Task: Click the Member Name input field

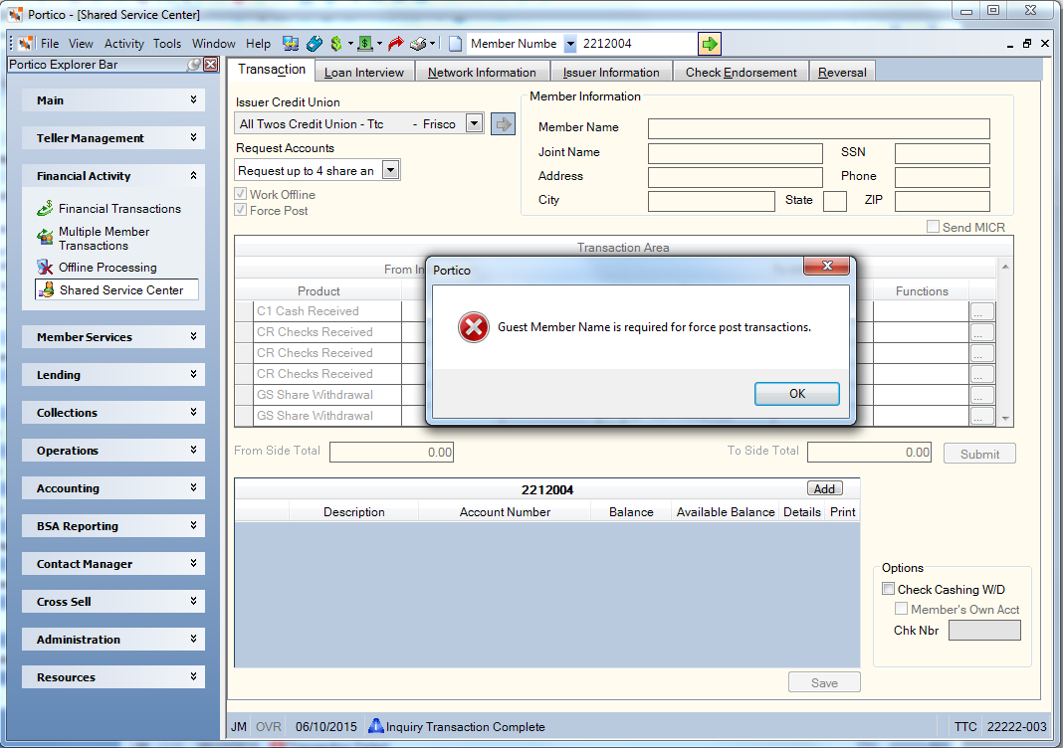Action: coord(819,128)
